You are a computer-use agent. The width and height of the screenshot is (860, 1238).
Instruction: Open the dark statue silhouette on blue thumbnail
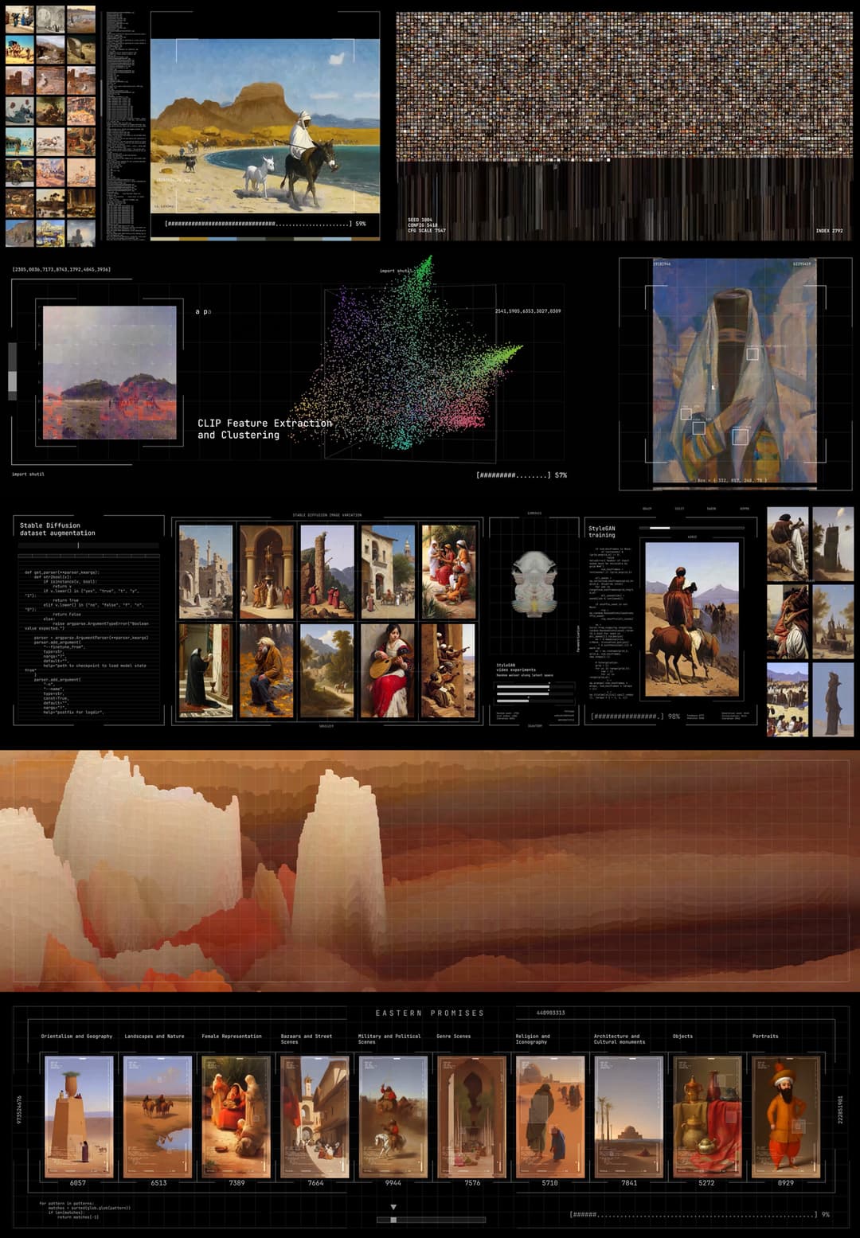tap(833, 700)
